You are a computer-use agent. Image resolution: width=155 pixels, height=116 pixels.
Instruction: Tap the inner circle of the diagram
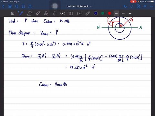pyautogui.click(x=120, y=28)
